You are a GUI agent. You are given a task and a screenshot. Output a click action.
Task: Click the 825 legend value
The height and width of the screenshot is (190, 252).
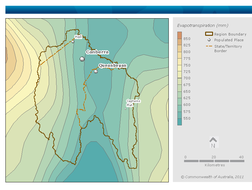[x=187, y=45]
